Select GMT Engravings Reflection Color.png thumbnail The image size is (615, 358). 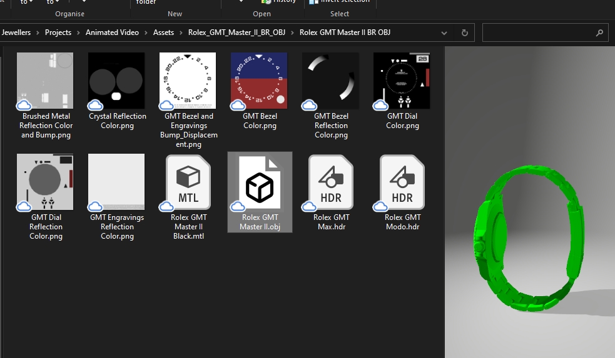pyautogui.click(x=116, y=182)
